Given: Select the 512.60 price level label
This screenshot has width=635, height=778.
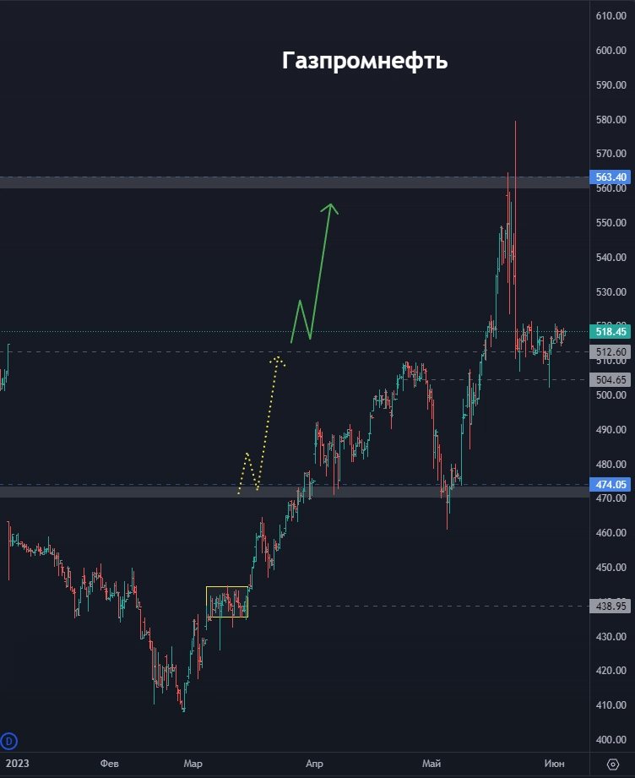Looking at the screenshot, I should (611, 351).
